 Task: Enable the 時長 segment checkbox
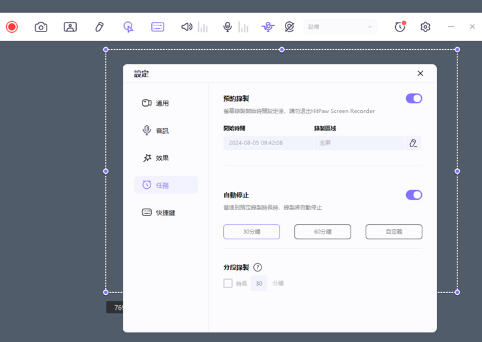coord(228,283)
